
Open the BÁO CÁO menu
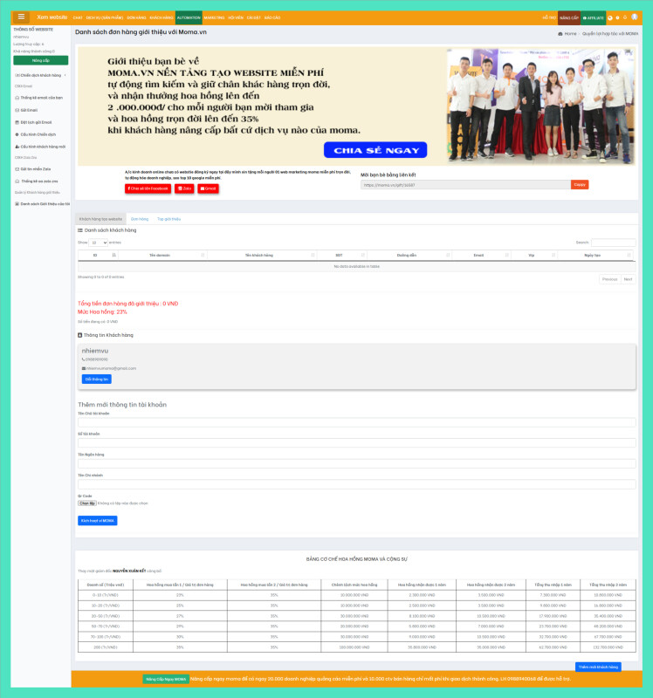pyautogui.click(x=272, y=17)
